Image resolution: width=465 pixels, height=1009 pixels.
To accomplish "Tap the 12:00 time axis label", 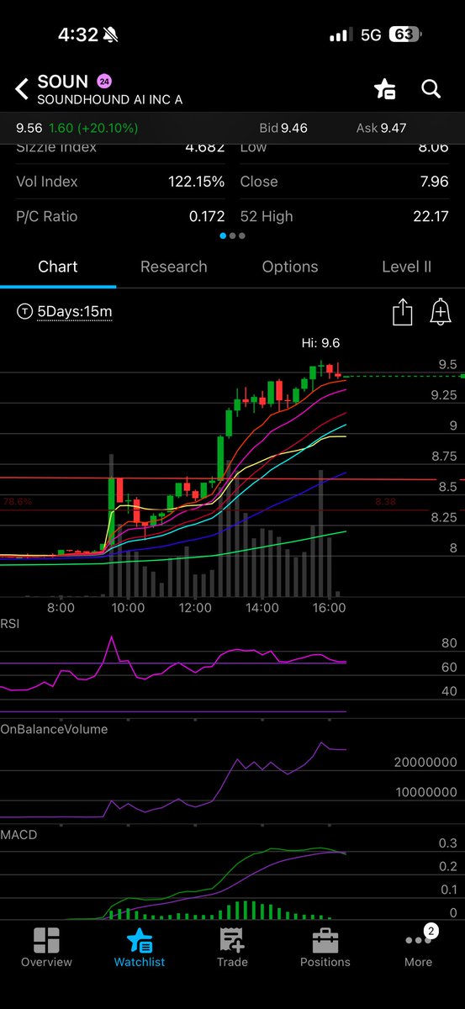I will point(195,607).
